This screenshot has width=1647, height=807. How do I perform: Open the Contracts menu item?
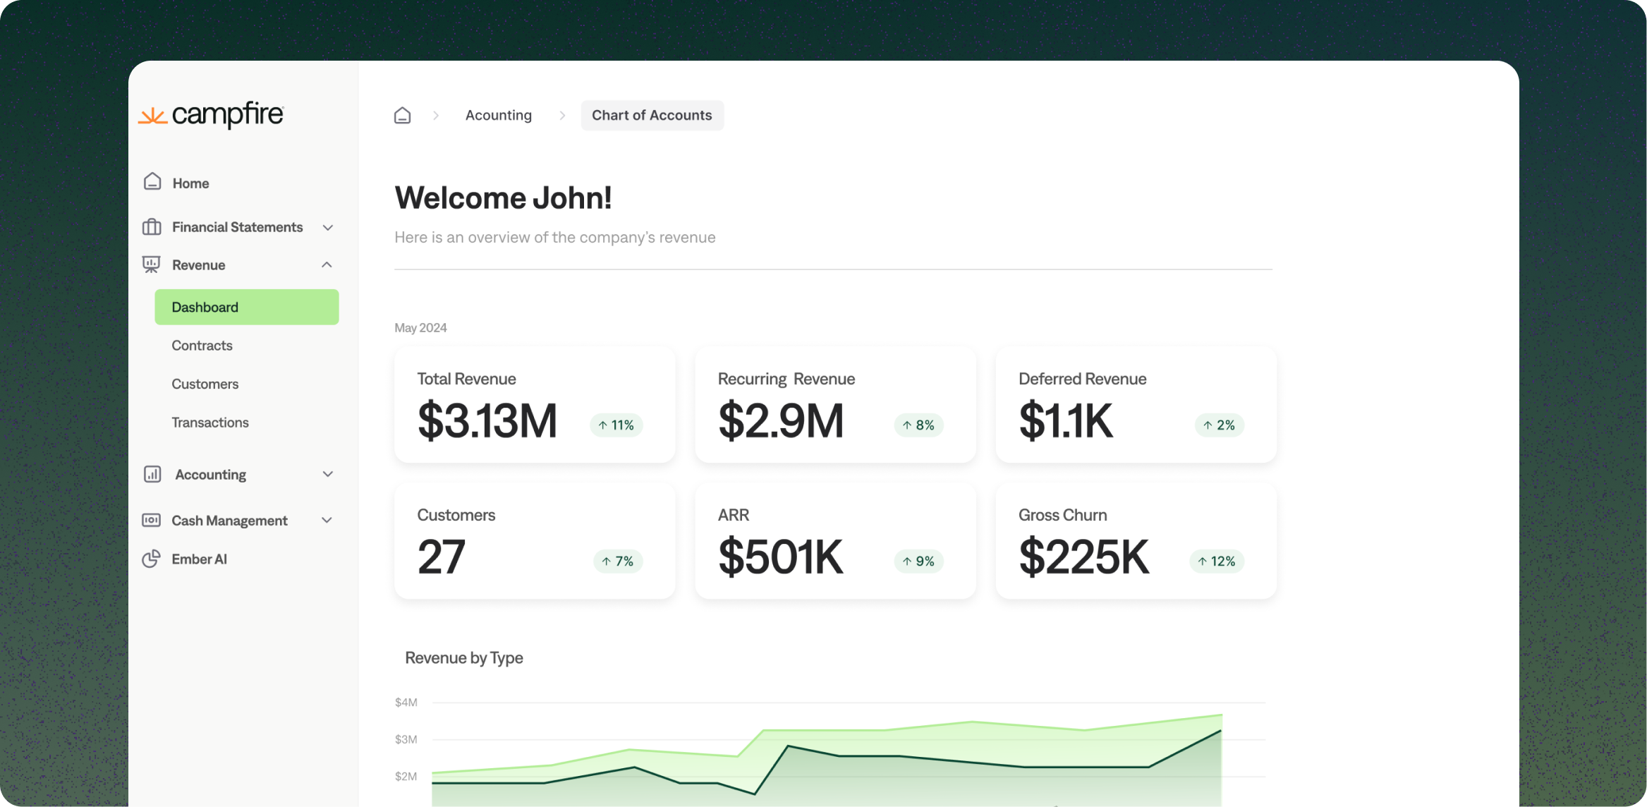[202, 345]
